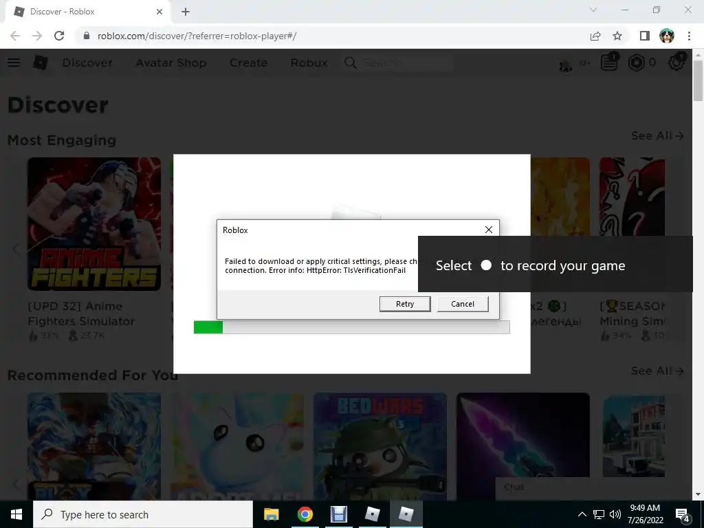Bookmark this page with the star icon
The width and height of the screenshot is (704, 528).
617,36
